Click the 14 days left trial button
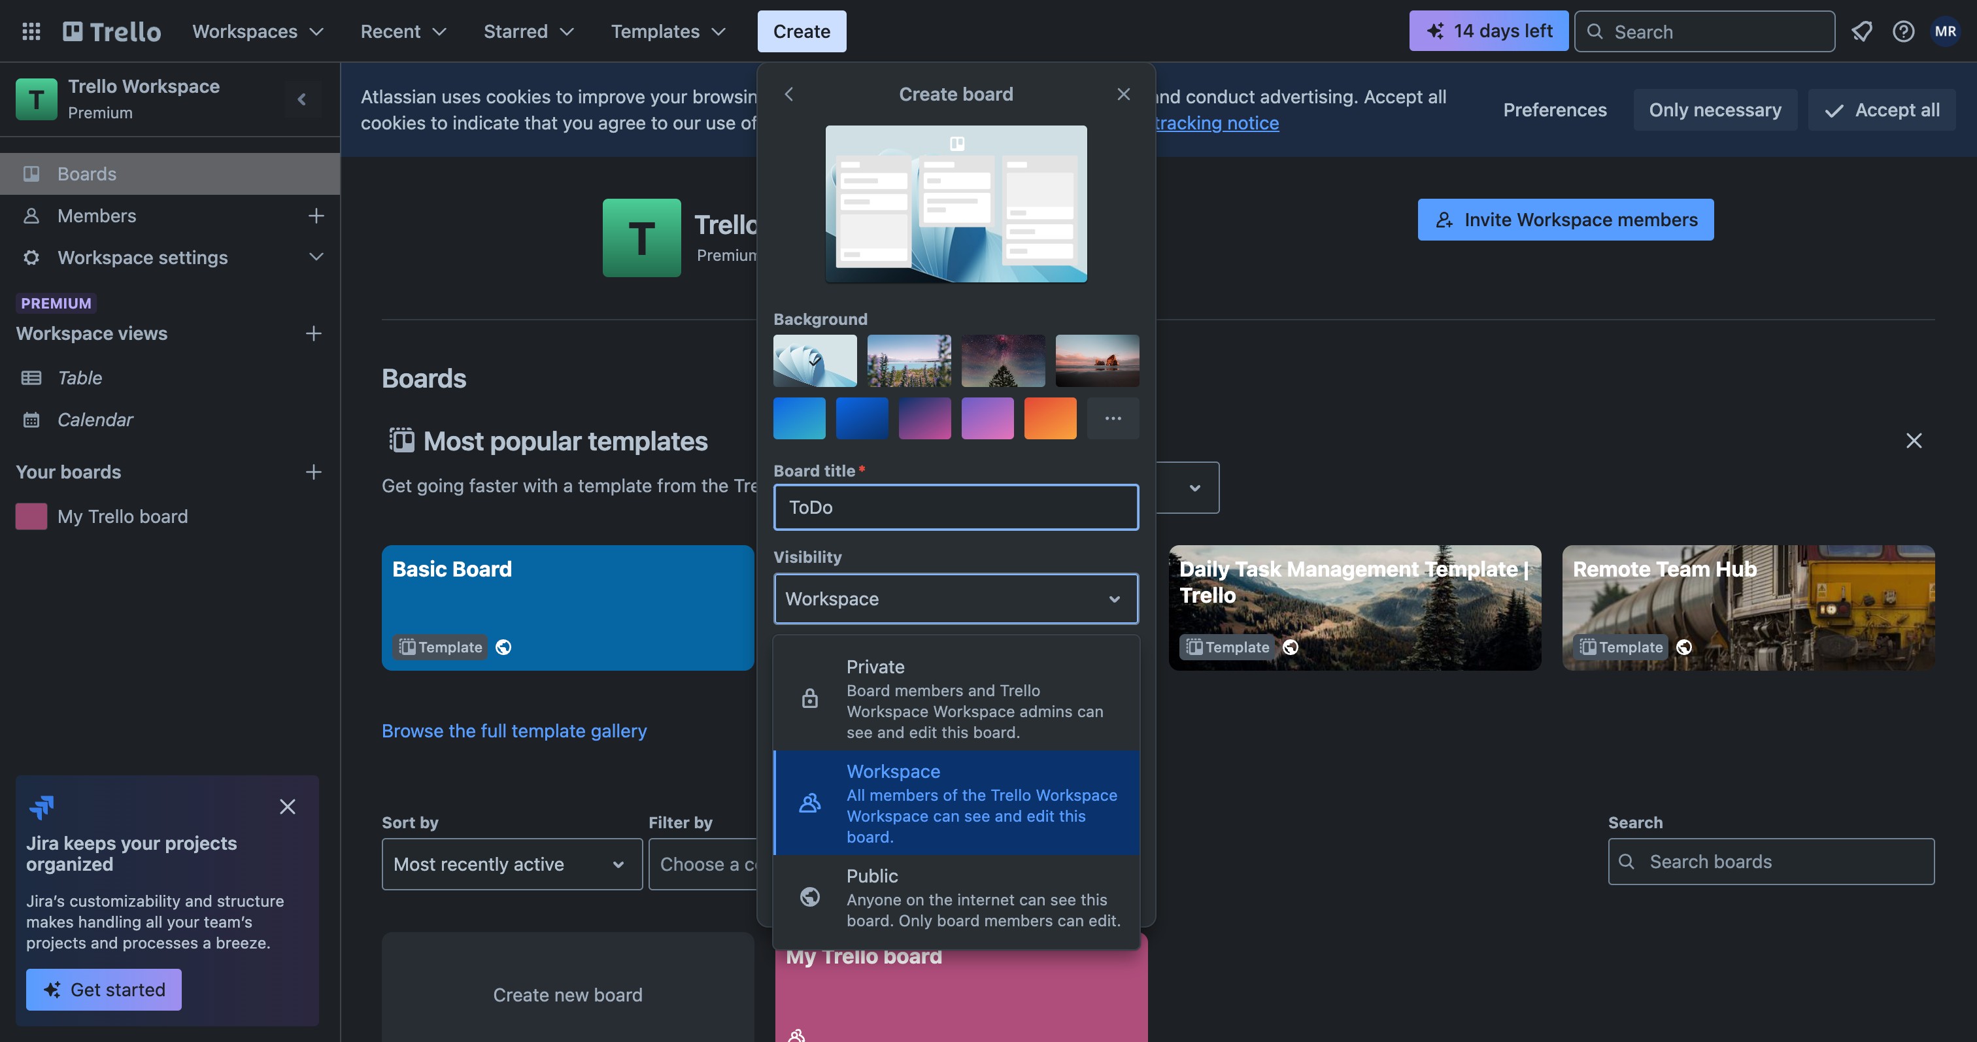Image resolution: width=1977 pixels, height=1042 pixels. [x=1489, y=31]
